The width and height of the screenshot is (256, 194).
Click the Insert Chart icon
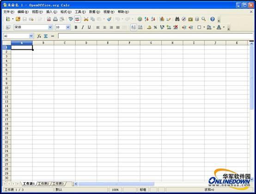[162, 19]
